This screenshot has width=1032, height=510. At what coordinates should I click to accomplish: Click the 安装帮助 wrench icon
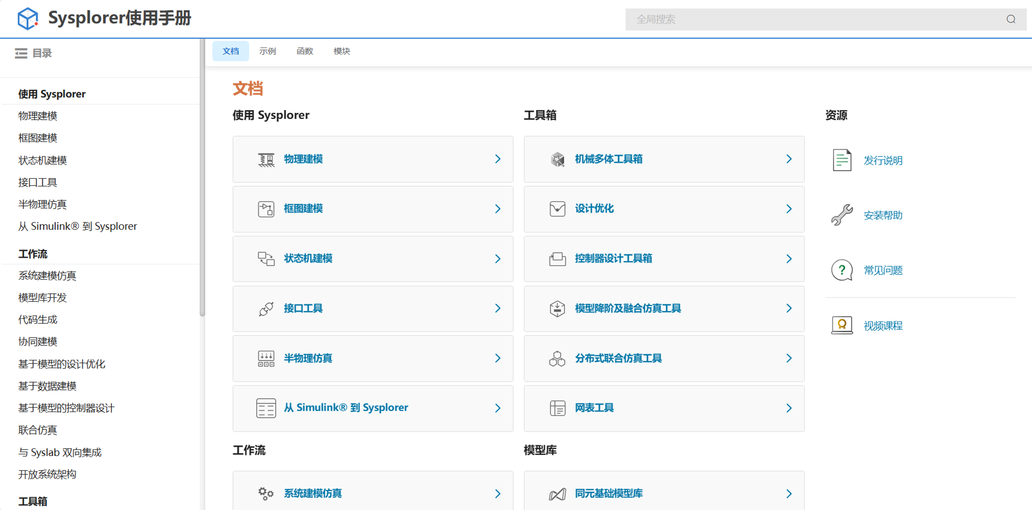point(842,215)
